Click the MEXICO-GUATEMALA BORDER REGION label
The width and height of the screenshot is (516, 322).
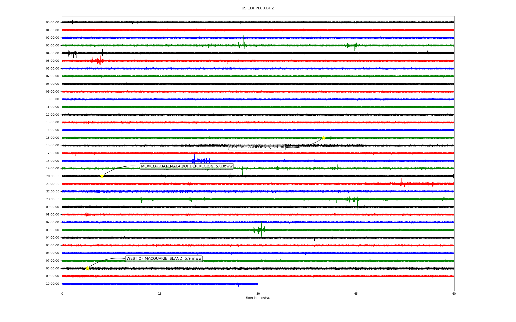click(187, 166)
